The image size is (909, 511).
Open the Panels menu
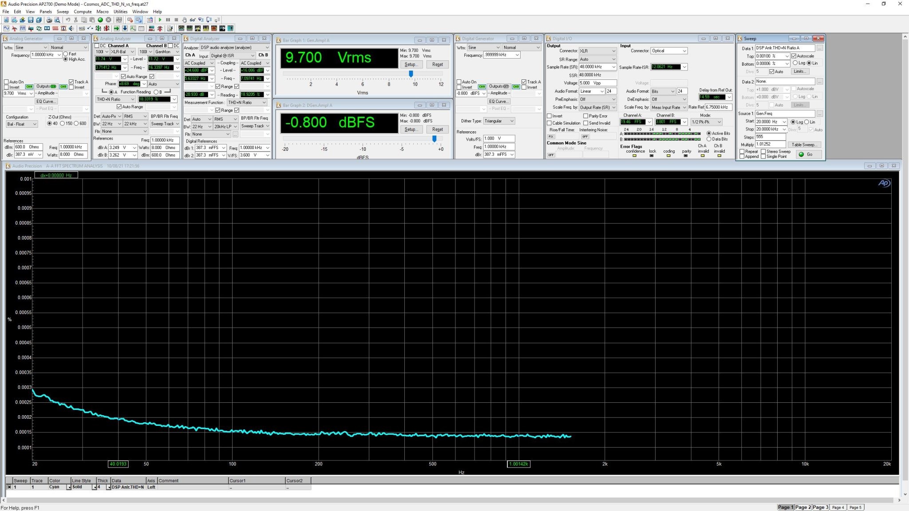[46, 12]
